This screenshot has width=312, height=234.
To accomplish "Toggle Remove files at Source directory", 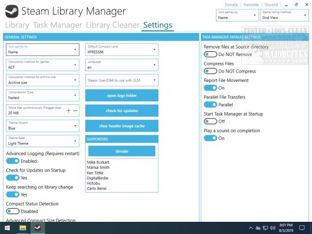I will (x=210, y=54).
